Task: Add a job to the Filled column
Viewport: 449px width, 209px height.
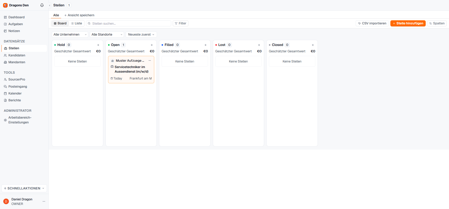Action: 205,45
